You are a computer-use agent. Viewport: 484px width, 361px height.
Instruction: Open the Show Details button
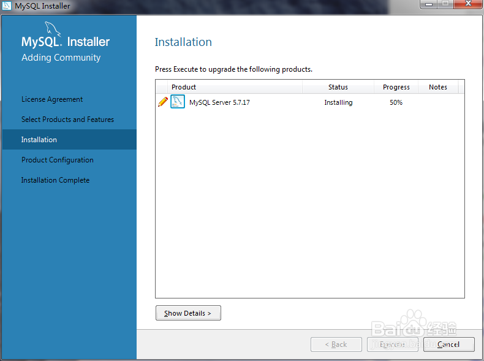[x=188, y=313]
